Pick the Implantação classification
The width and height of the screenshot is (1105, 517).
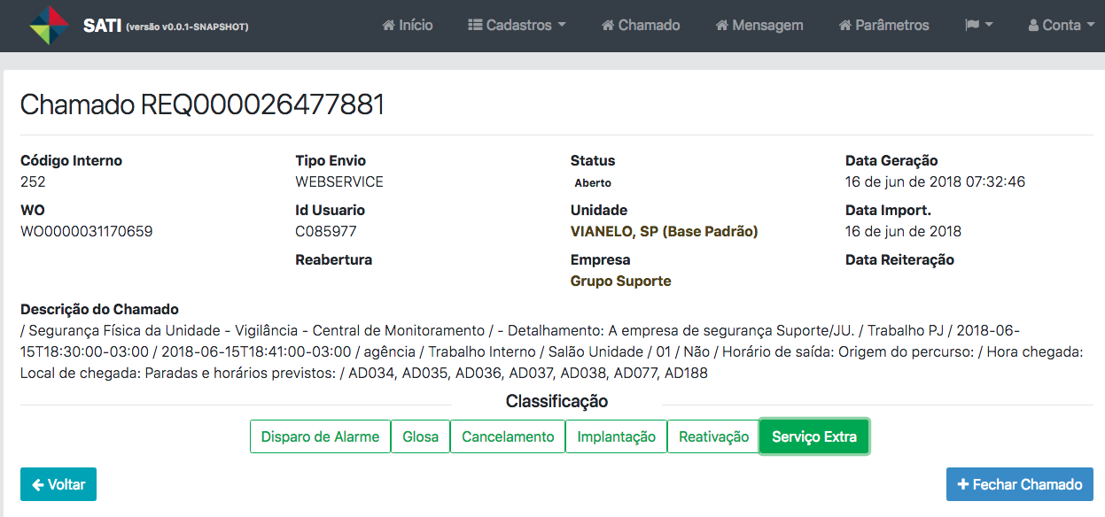(x=616, y=436)
